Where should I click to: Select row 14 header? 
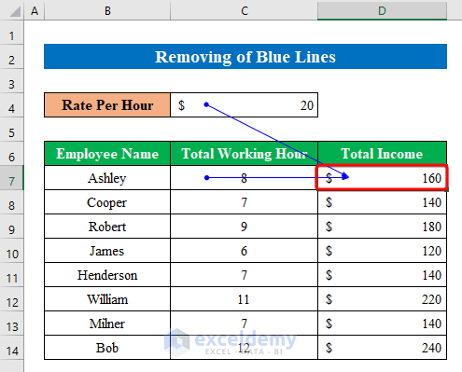tap(11, 348)
